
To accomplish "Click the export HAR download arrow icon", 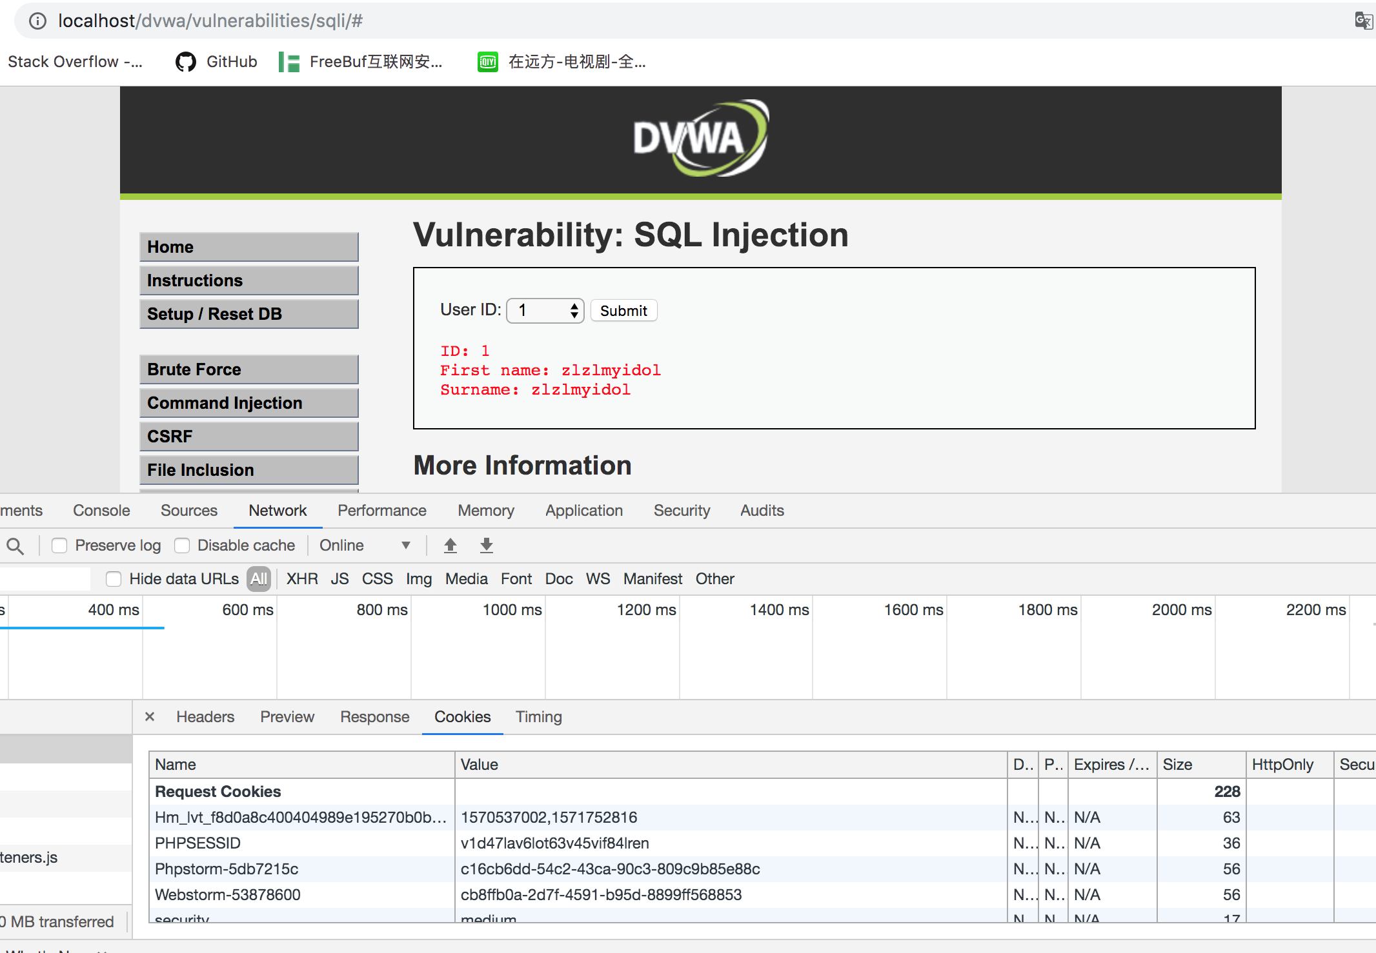I will tap(487, 545).
